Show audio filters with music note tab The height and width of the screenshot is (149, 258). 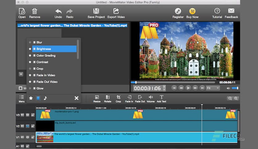tap(45, 98)
